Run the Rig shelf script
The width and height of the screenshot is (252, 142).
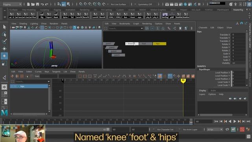42,15
